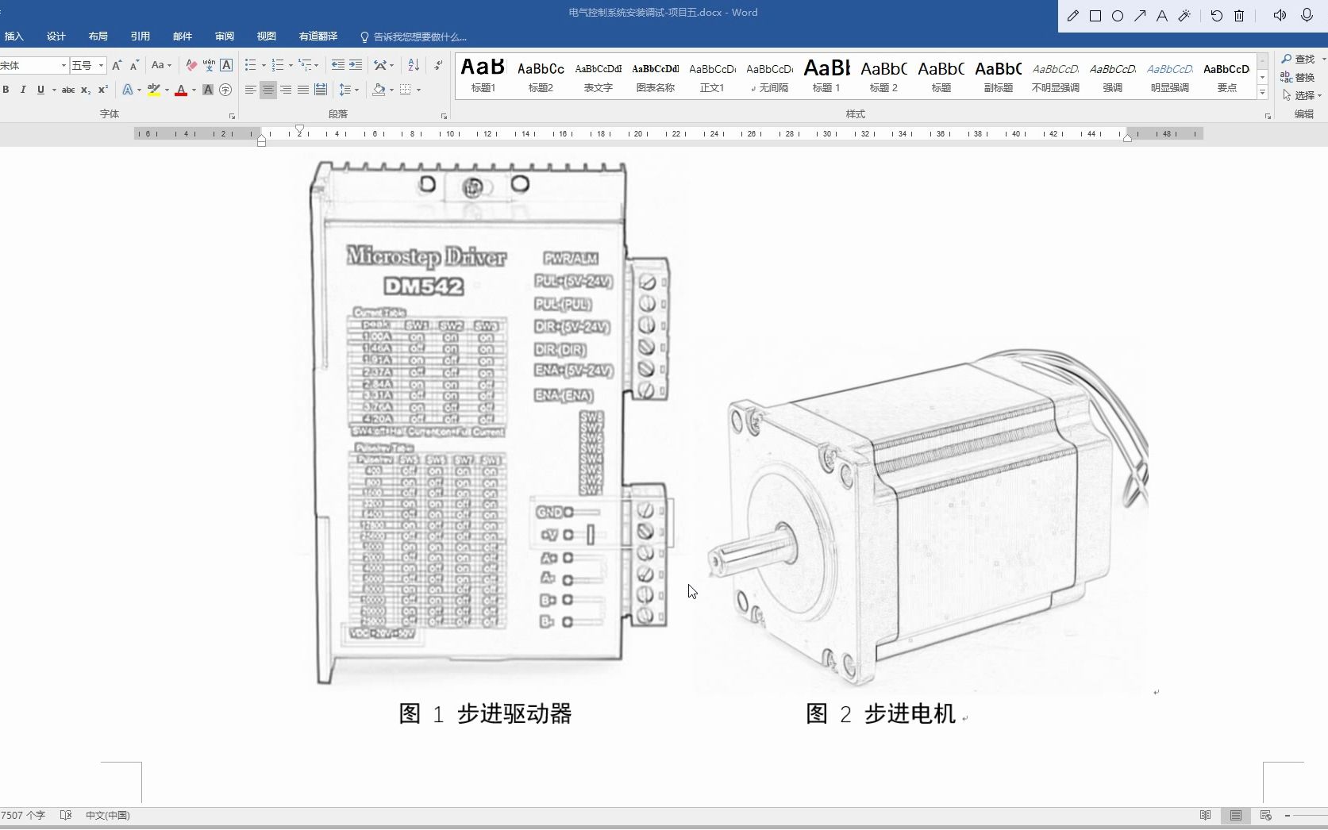Select the rectangle annotation tool
The height and width of the screenshot is (830, 1328).
click(x=1095, y=16)
